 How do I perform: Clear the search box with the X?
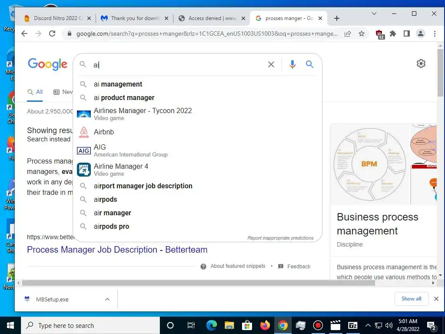(x=271, y=64)
